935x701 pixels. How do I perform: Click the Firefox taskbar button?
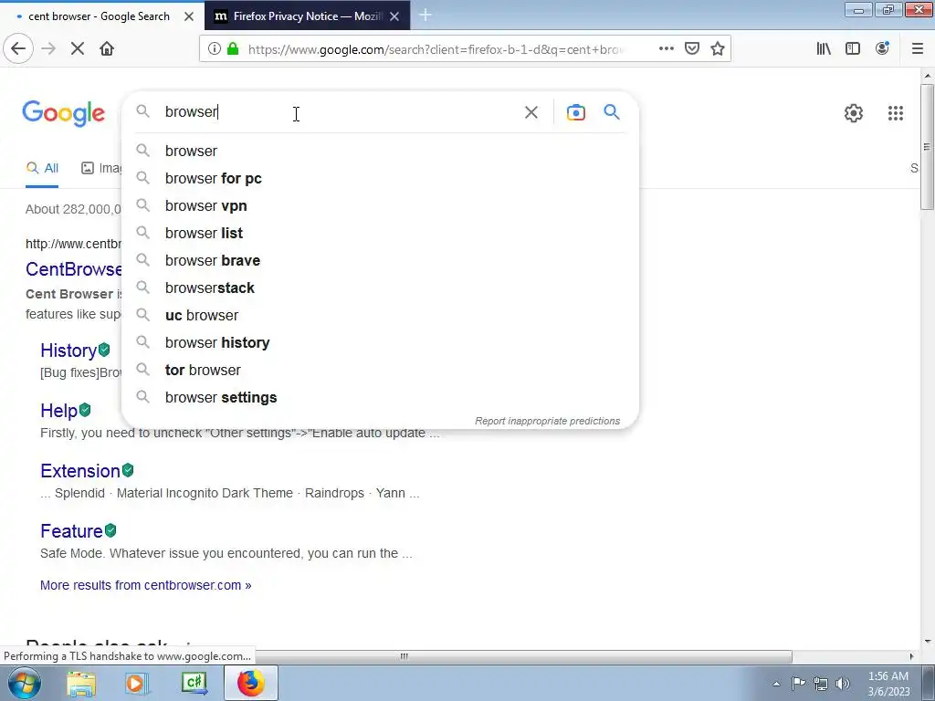click(250, 683)
